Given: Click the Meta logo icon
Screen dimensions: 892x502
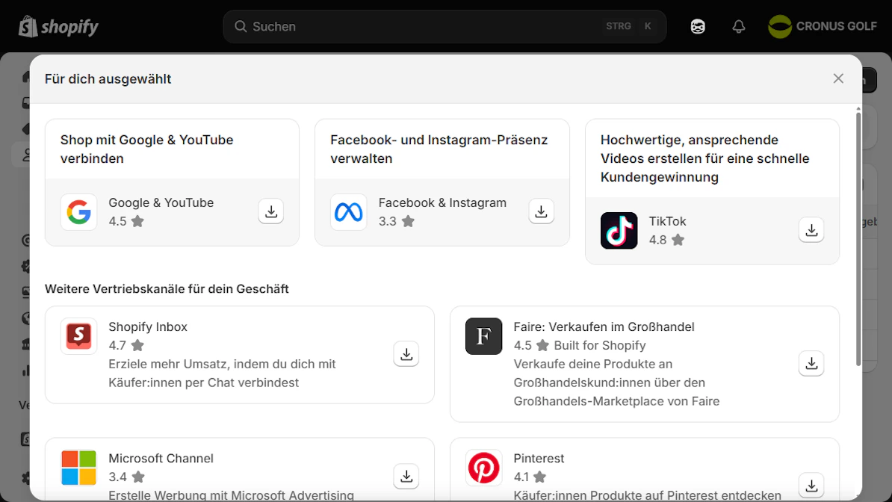Looking at the screenshot, I should tap(349, 212).
